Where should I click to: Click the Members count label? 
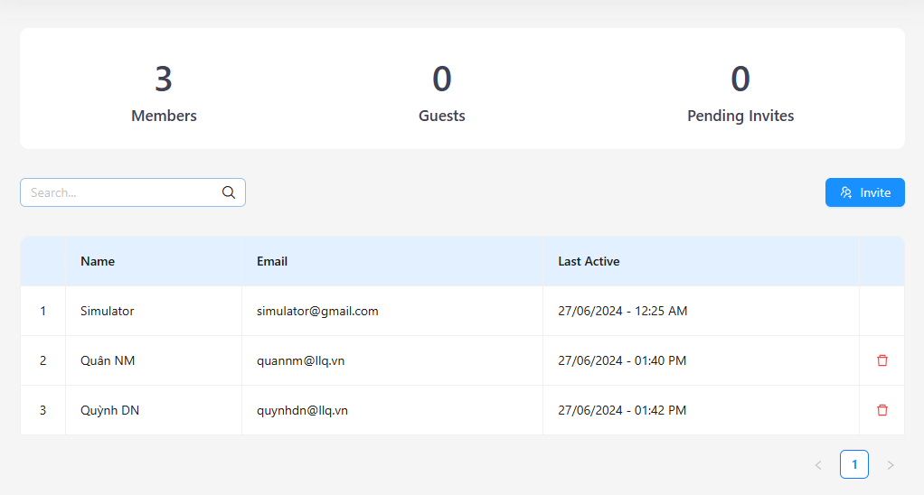coord(164,116)
